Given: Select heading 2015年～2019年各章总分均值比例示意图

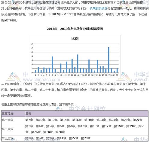Looking at the screenshot, I should pyautogui.click(x=75, y=29).
